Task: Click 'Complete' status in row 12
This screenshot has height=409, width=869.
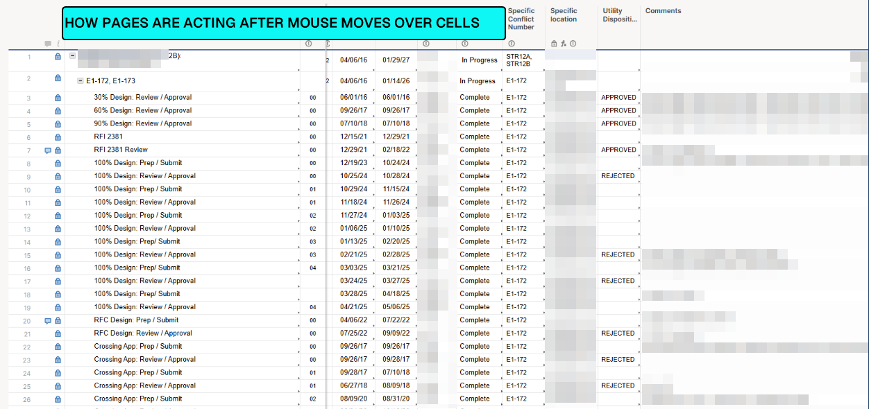Action: click(x=475, y=216)
